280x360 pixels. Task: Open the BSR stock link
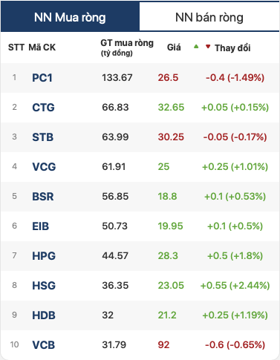click(x=43, y=197)
